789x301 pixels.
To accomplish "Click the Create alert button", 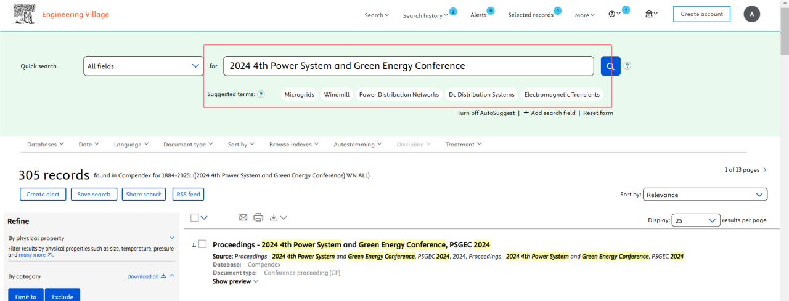I will tap(44, 194).
